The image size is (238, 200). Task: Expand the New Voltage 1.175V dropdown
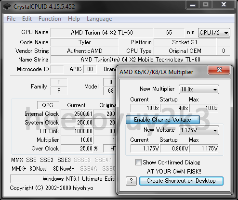coord(199,130)
